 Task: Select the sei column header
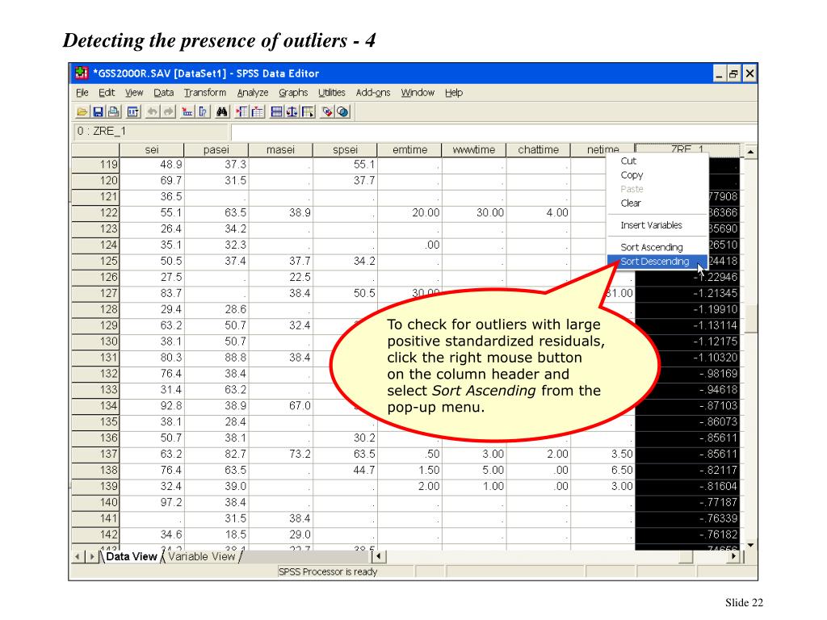tap(152, 149)
